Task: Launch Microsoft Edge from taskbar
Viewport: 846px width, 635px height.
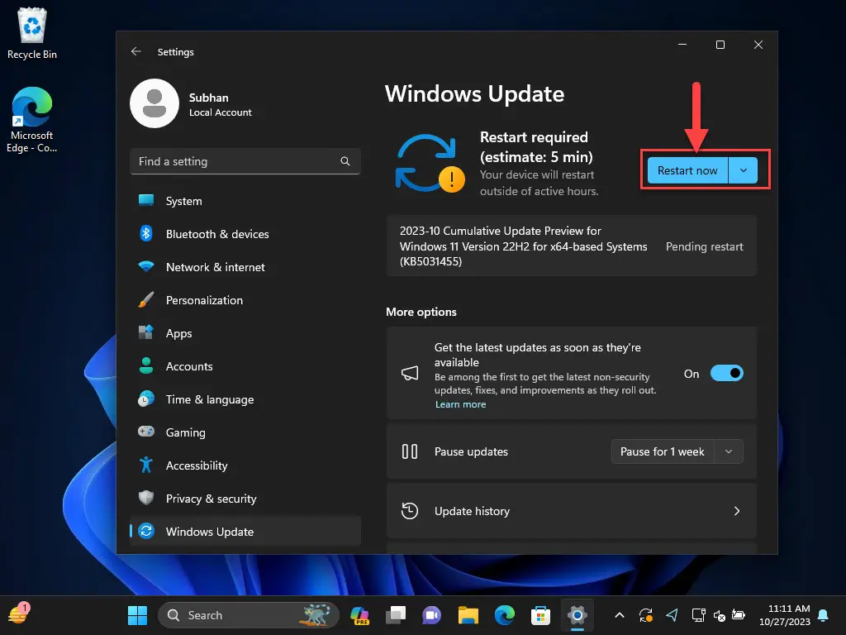Action: point(505,615)
